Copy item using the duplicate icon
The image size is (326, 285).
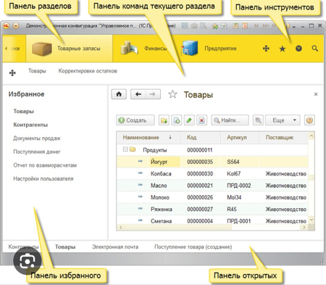177,120
